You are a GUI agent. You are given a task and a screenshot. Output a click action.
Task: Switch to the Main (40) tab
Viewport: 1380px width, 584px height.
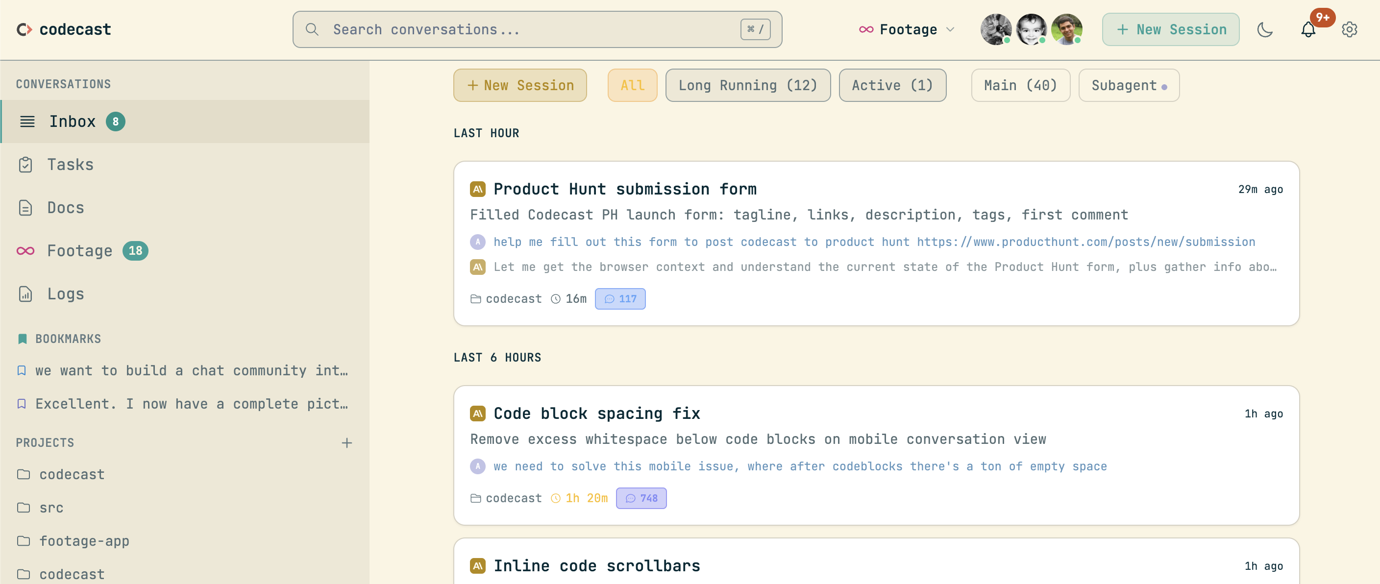(x=1020, y=85)
